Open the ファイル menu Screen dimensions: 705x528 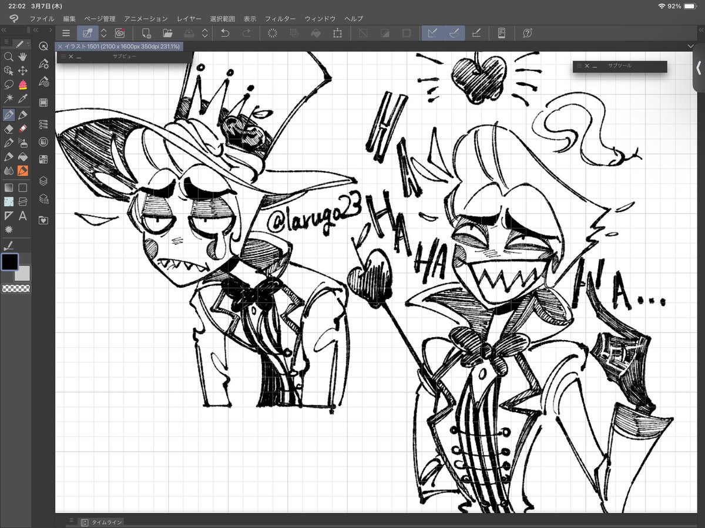click(x=42, y=19)
